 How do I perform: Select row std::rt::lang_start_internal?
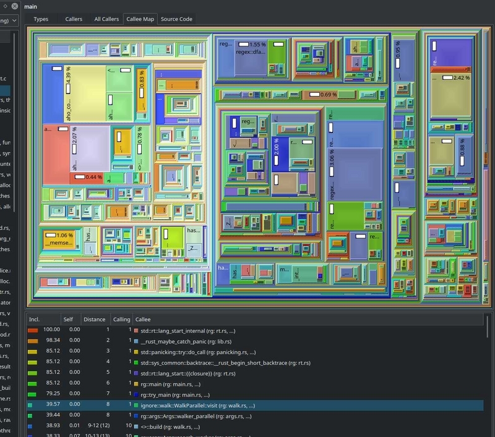click(255, 331)
